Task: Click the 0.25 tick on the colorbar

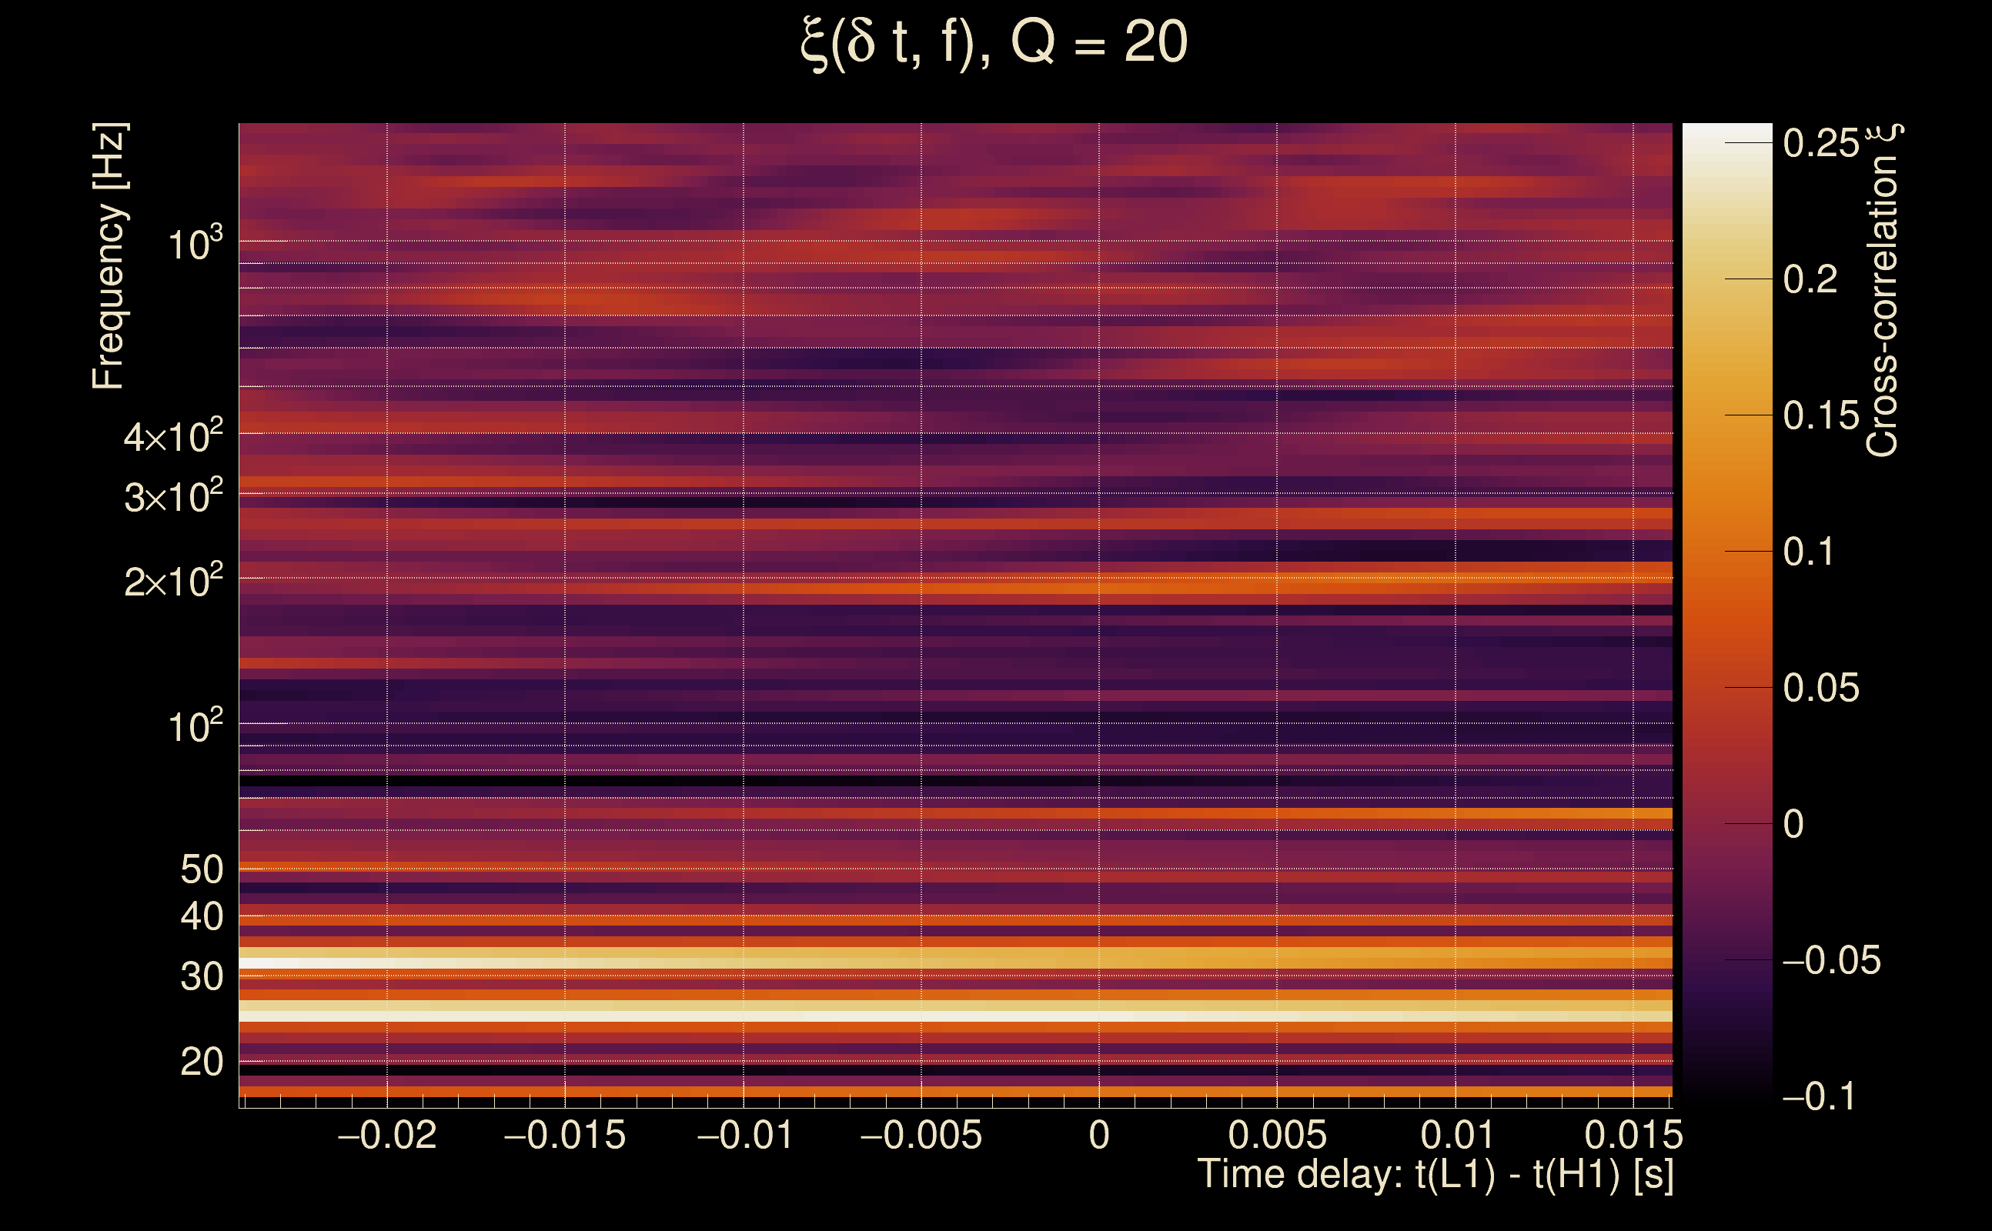Action: click(x=1821, y=143)
